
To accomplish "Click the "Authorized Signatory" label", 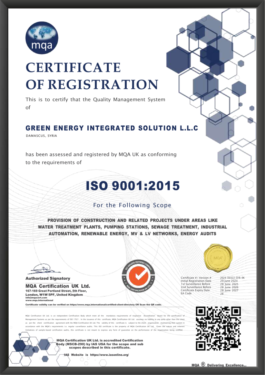I will click(x=48, y=278).
